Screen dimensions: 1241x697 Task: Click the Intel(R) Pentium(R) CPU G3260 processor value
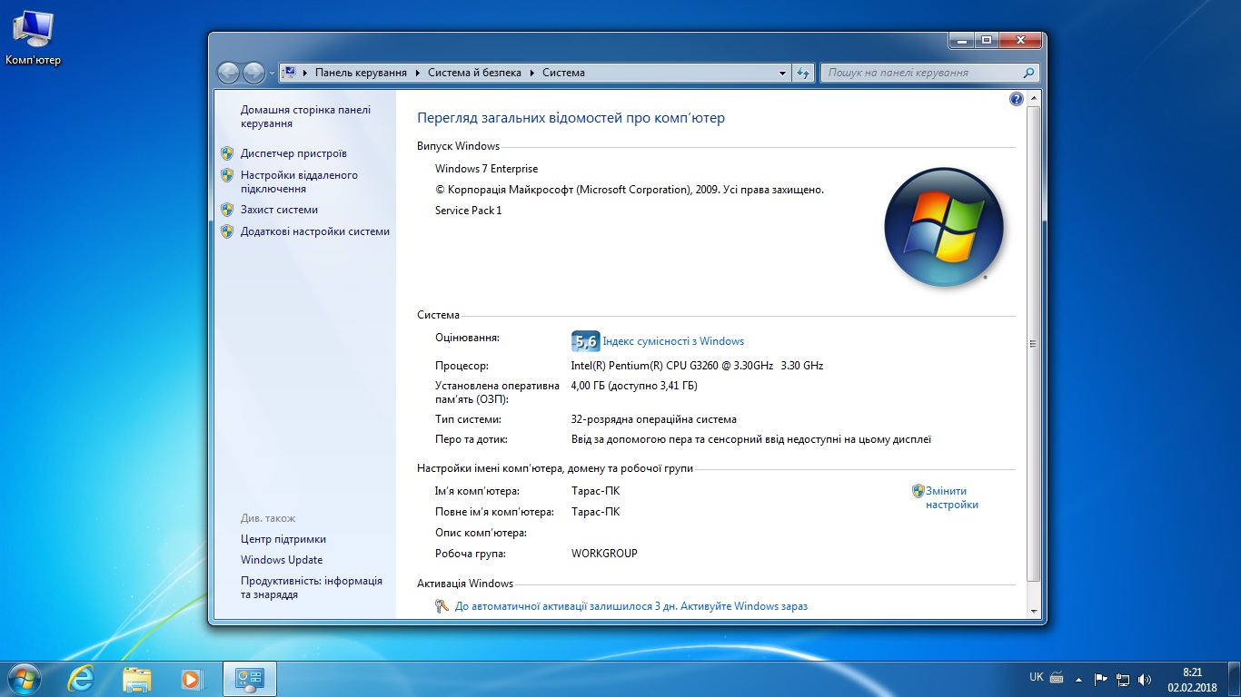click(x=697, y=366)
